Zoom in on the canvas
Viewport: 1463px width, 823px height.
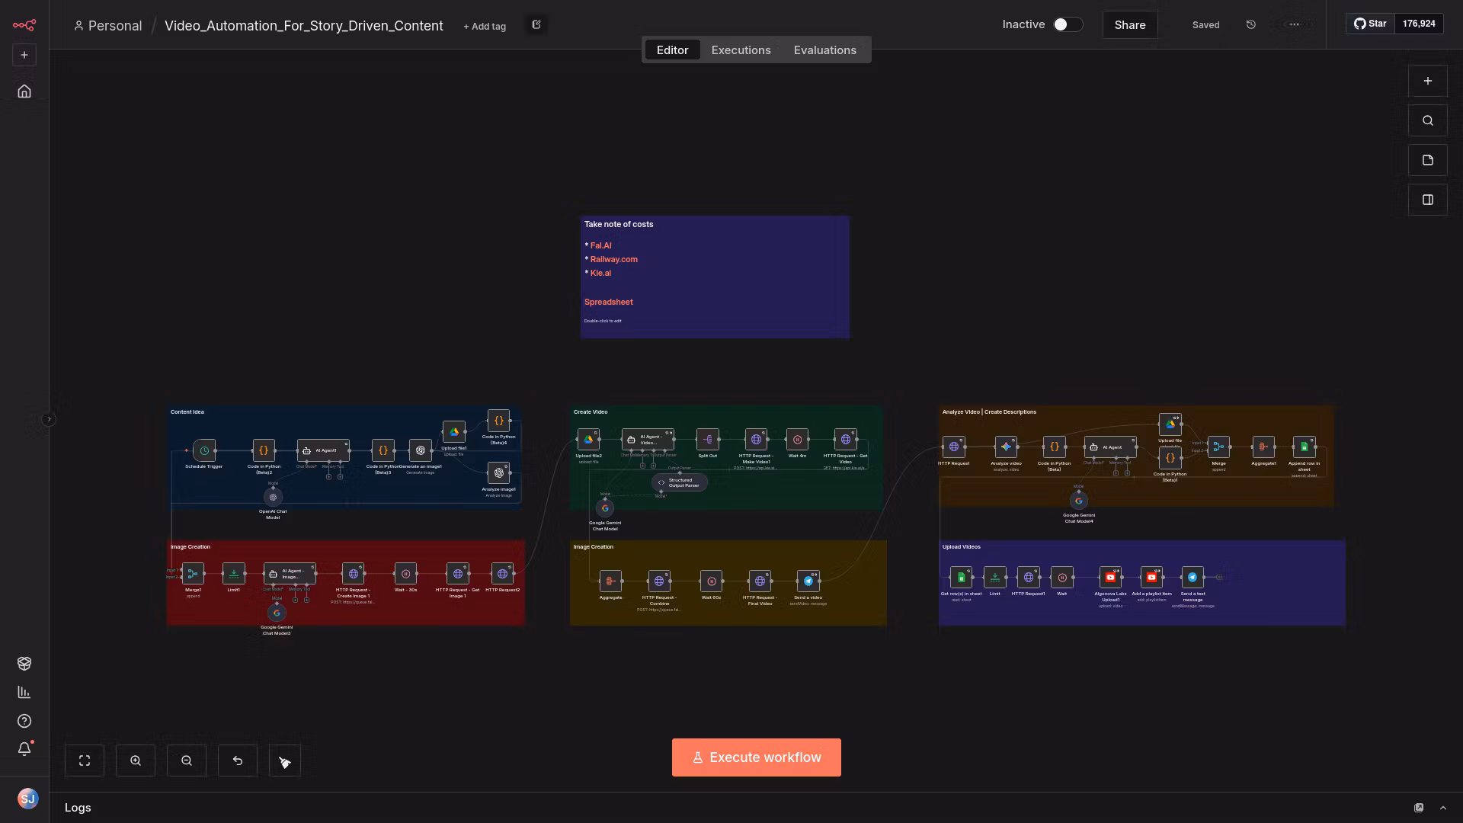click(136, 760)
